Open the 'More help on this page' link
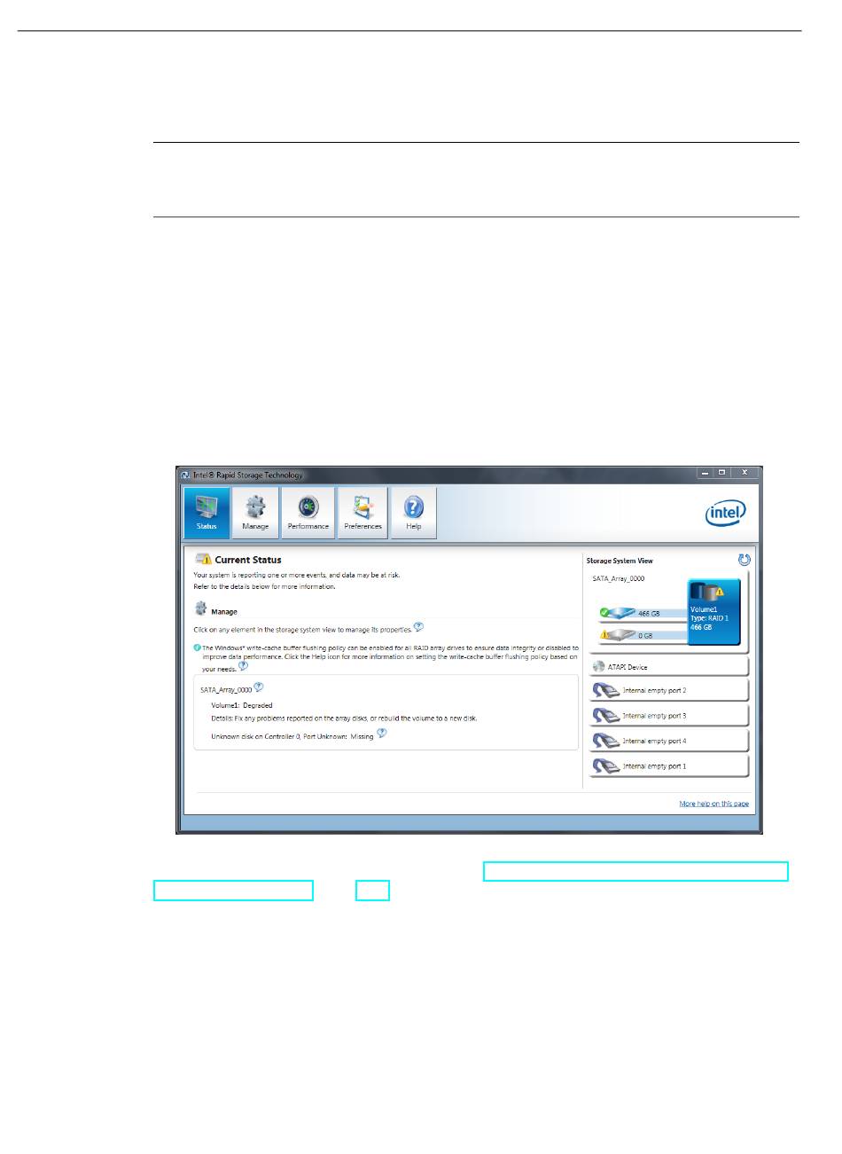The width and height of the screenshot is (842, 1154). point(713,804)
